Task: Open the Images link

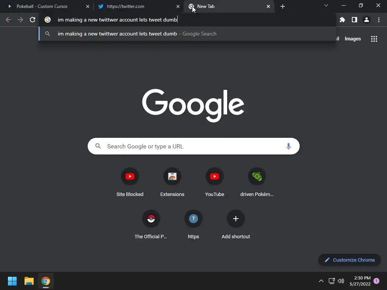Action: (353, 39)
